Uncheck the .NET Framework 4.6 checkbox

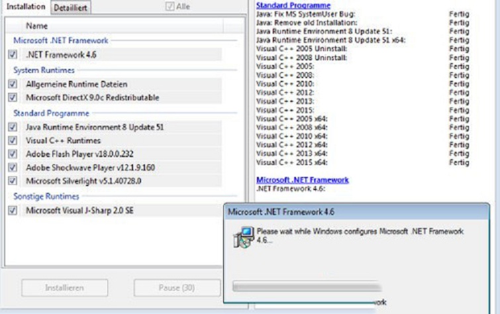click(x=13, y=55)
